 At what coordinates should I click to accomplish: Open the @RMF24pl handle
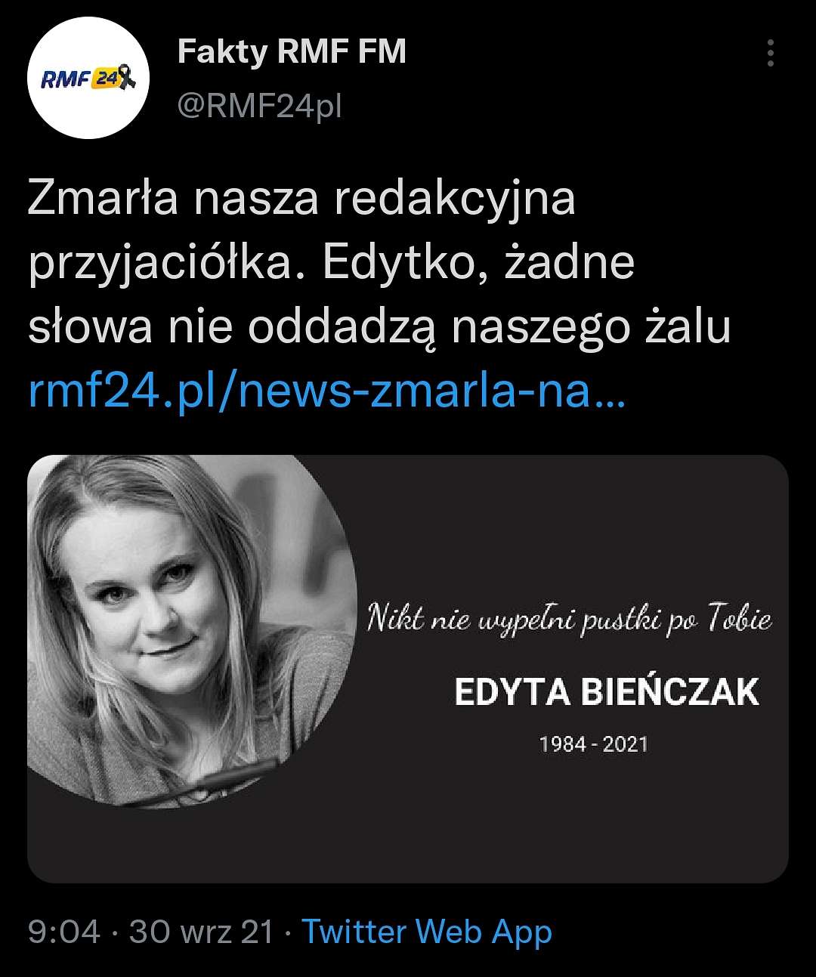259,107
